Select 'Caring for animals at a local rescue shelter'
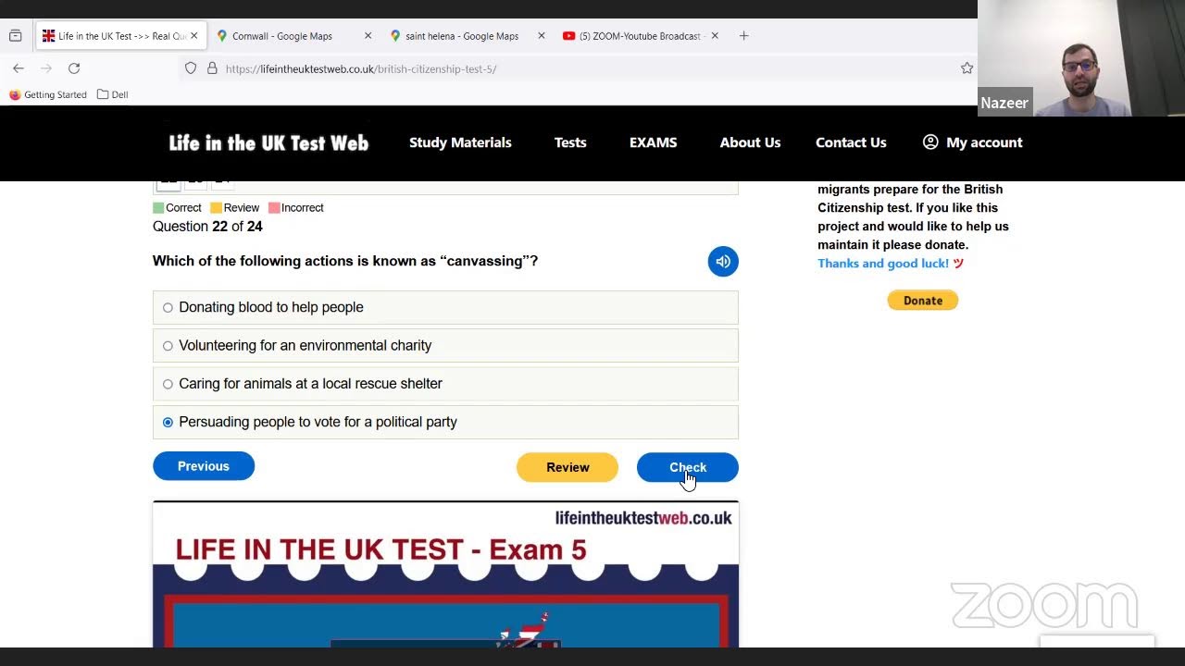This screenshot has height=666, width=1185. [x=445, y=384]
